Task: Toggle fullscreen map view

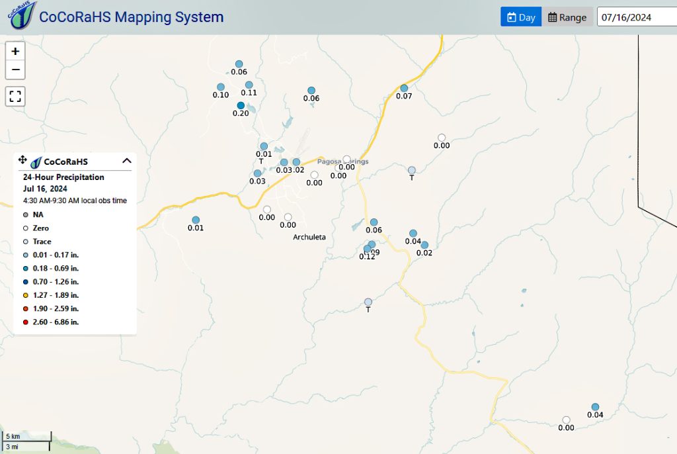Action: click(x=15, y=96)
